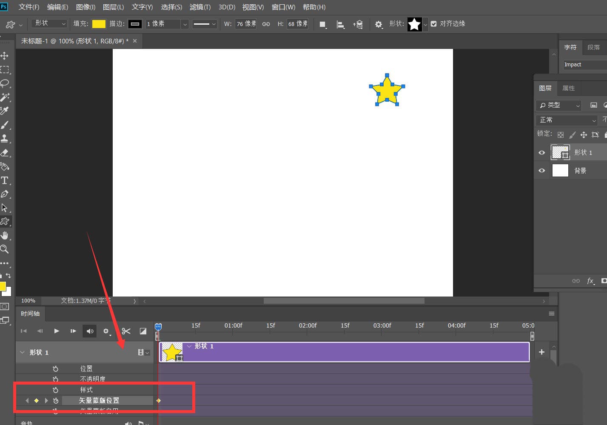Go to the next frame
Screen dimensions: 607x425
coord(73,331)
